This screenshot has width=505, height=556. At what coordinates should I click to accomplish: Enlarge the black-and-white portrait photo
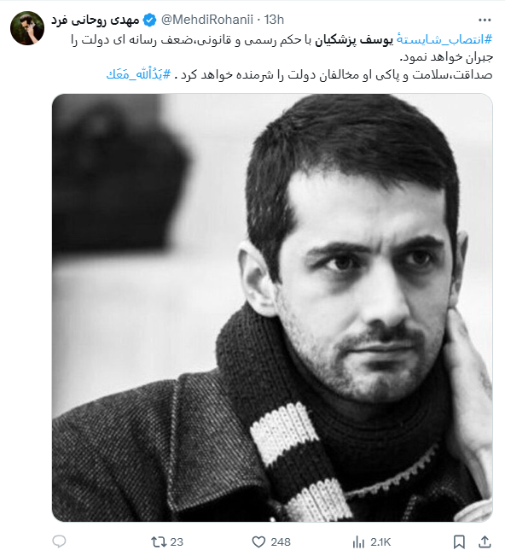click(272, 307)
